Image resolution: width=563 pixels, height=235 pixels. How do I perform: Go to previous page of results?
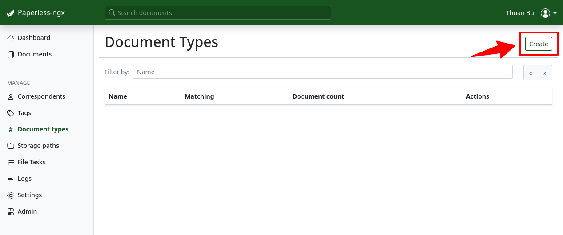click(531, 73)
